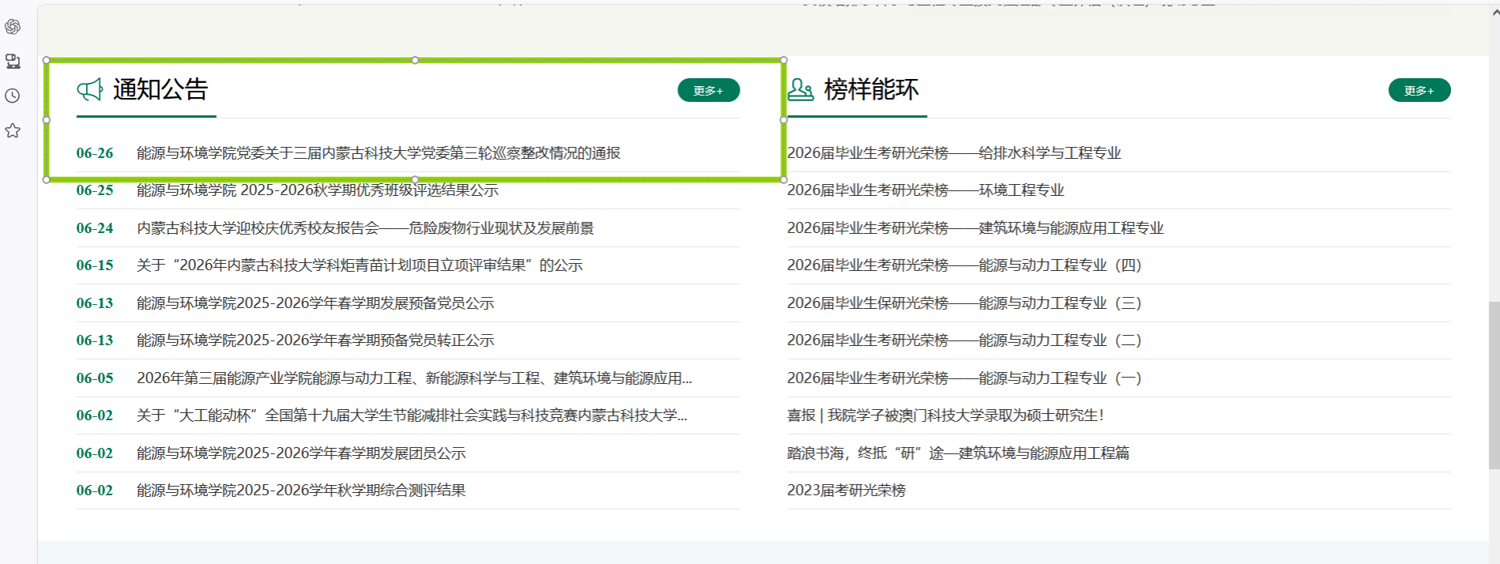This screenshot has width=1500, height=564.
Task: Open 春学期发展预备党员公示 notice
Action: 315,303
